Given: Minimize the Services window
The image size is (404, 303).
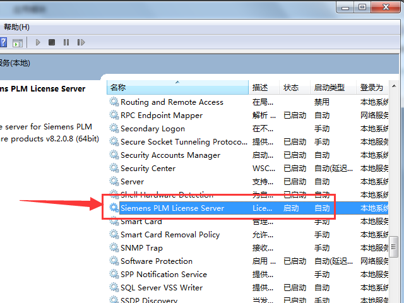Looking at the screenshot, I should [x=345, y=8].
